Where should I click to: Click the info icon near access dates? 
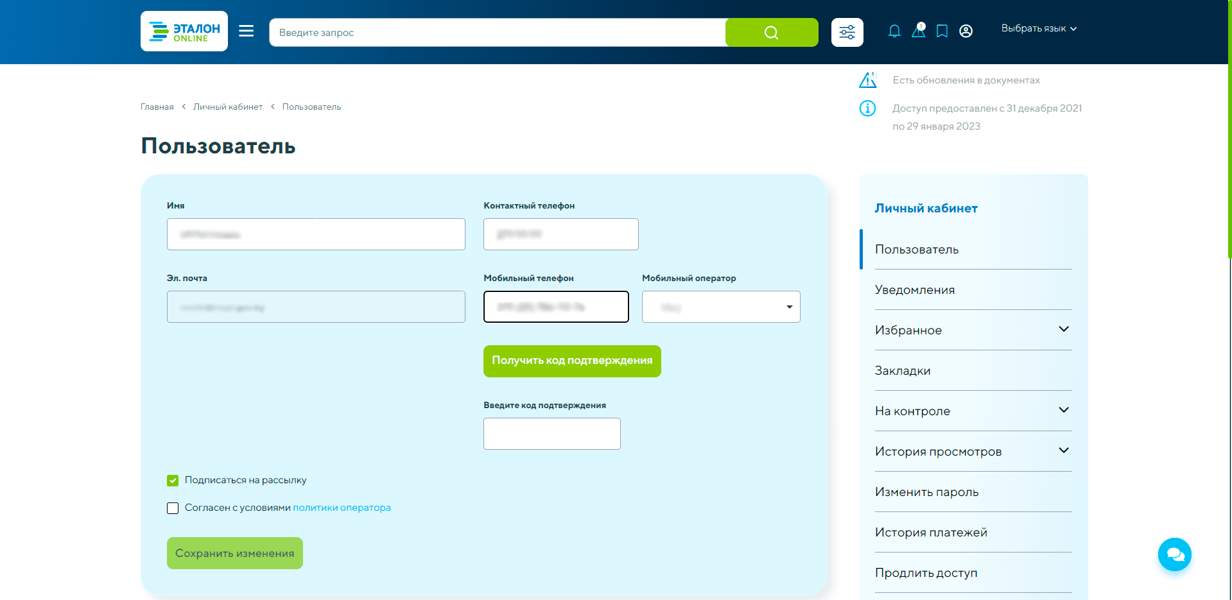[x=867, y=108]
